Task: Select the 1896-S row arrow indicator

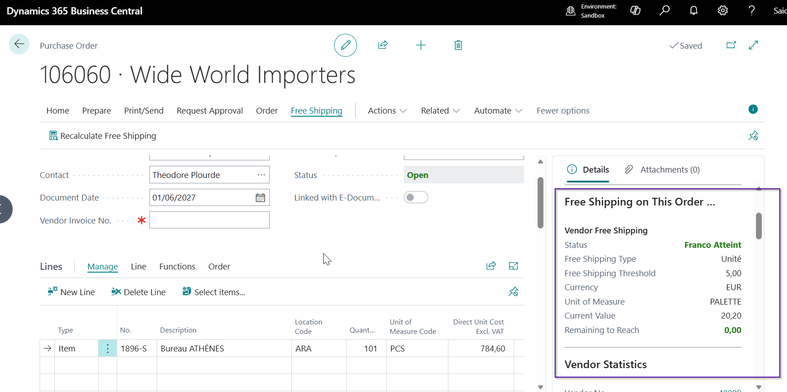Action: tap(47, 348)
